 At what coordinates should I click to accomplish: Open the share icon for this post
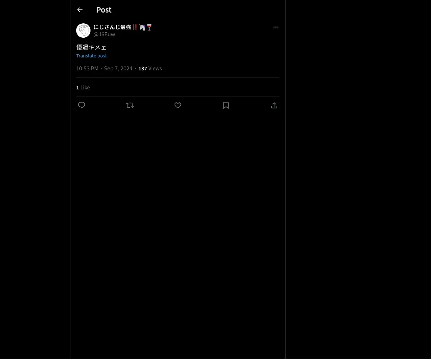(x=274, y=105)
